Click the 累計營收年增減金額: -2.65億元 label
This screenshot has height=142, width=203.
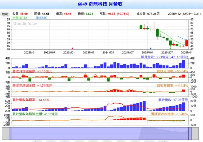pos(35,114)
